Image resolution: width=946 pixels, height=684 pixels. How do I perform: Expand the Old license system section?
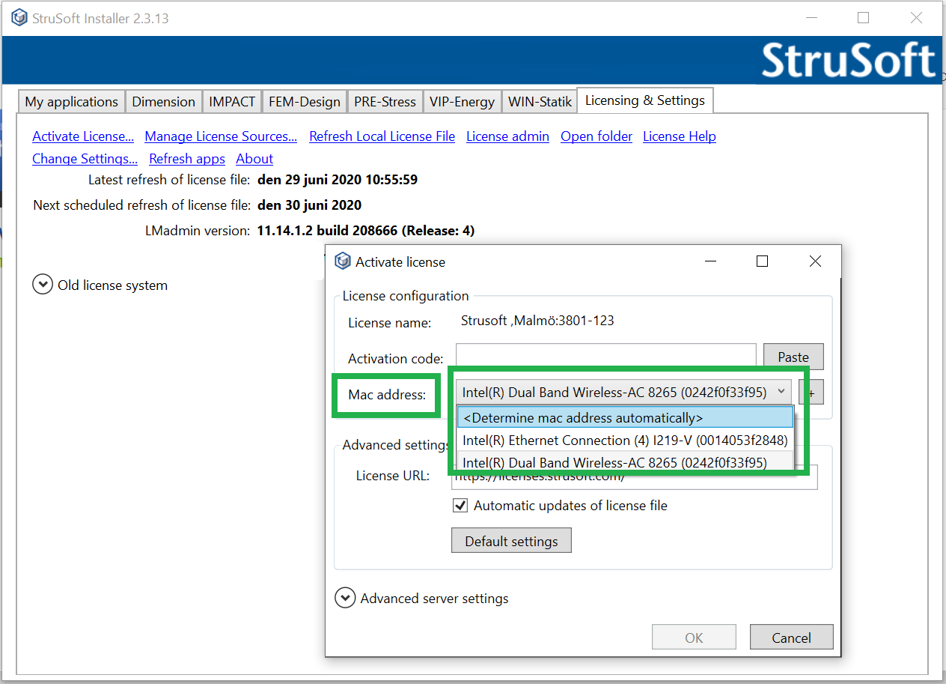point(43,285)
